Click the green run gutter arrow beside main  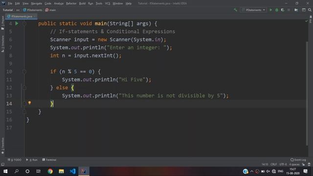click(x=17, y=23)
